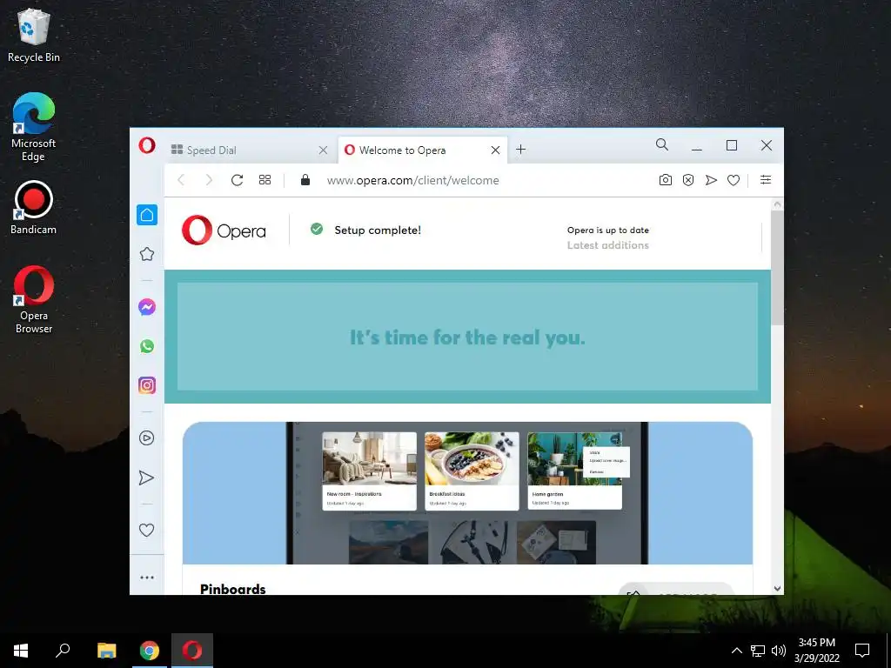Add page to bookmarks heart icon

[x=734, y=180]
